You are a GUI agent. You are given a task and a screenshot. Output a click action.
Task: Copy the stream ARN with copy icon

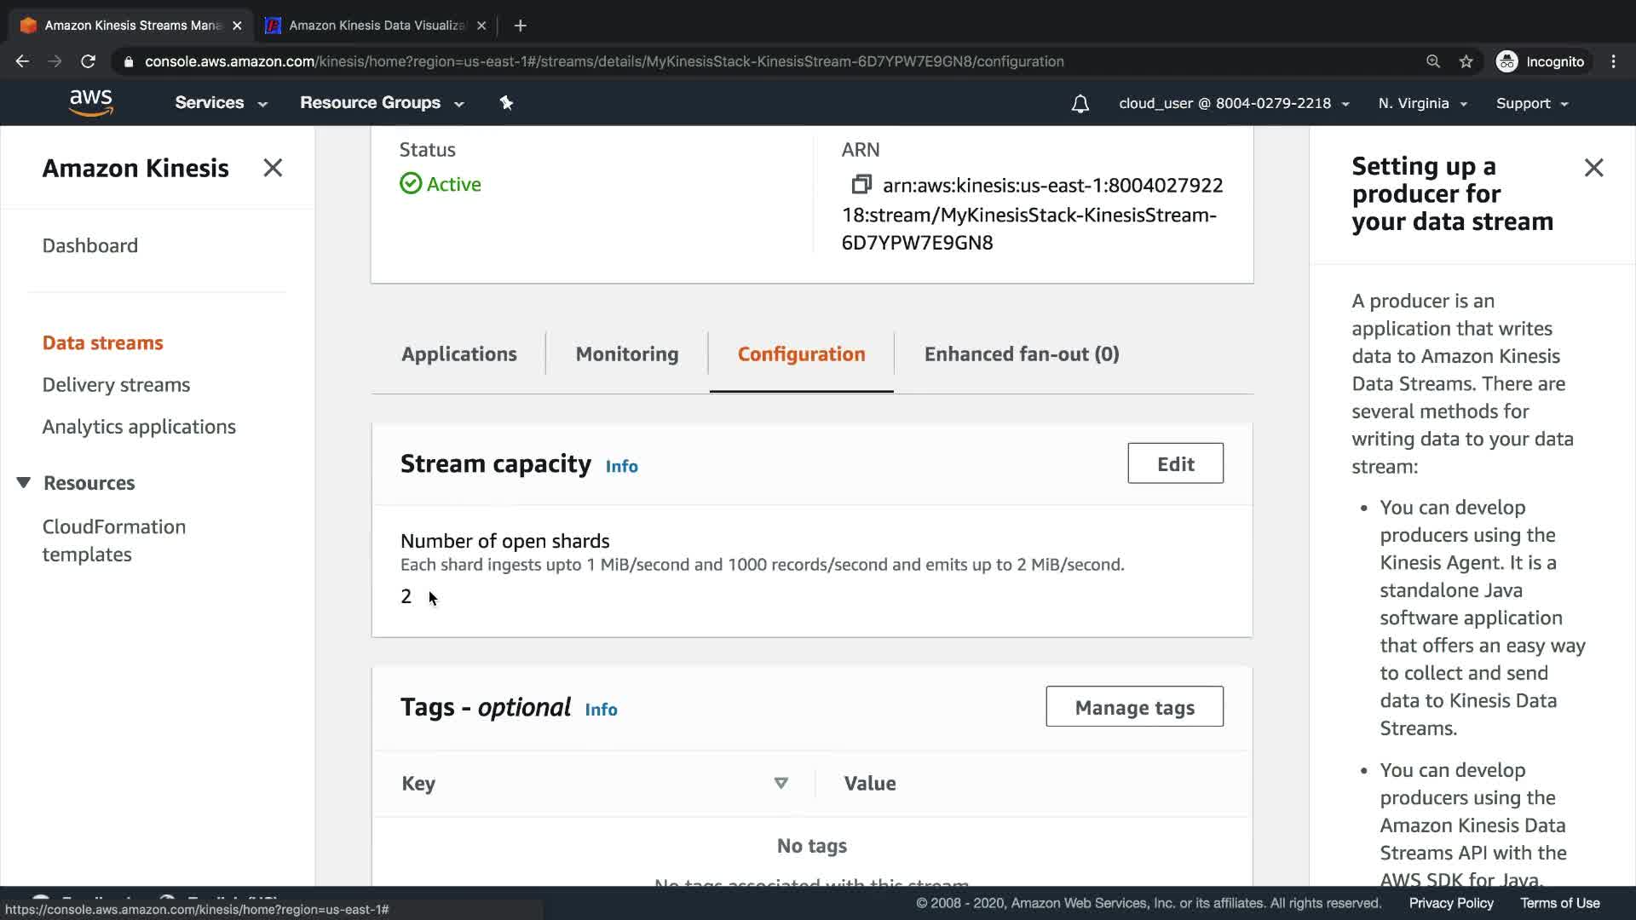pos(861,185)
